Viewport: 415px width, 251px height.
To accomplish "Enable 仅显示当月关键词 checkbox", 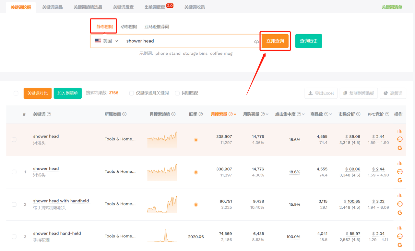I will pyautogui.click(x=132, y=93).
